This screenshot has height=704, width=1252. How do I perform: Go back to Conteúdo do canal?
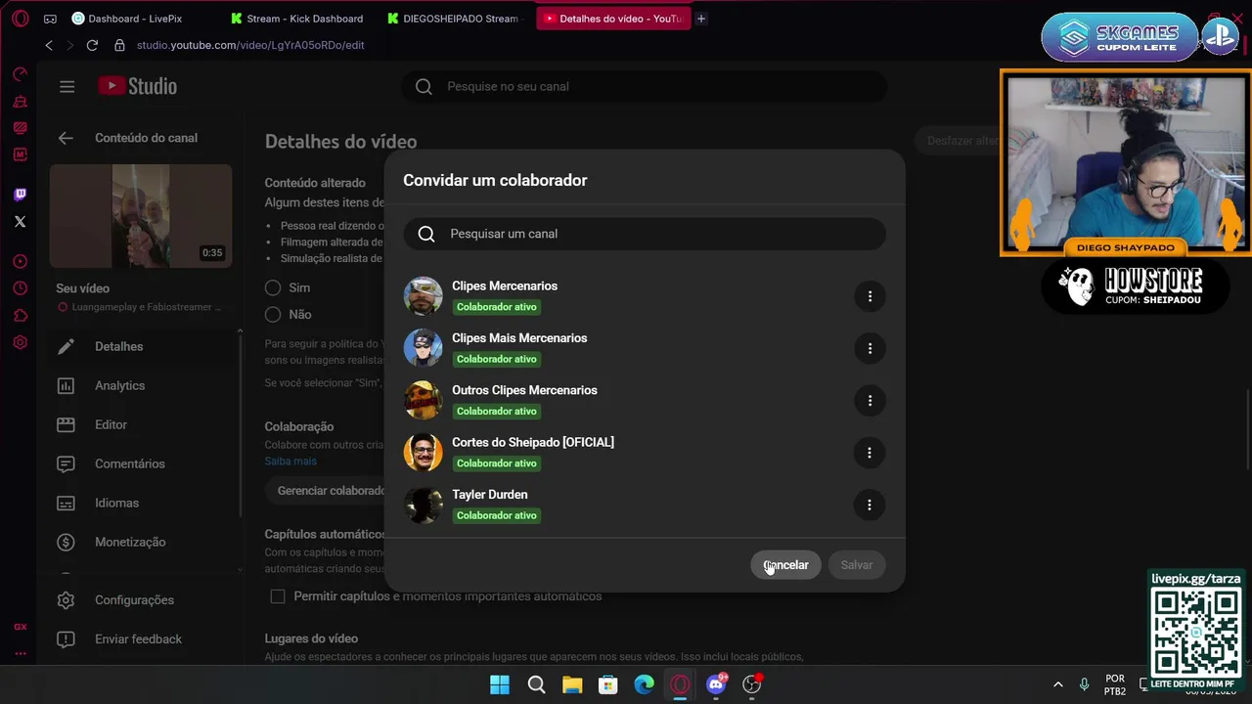66,138
